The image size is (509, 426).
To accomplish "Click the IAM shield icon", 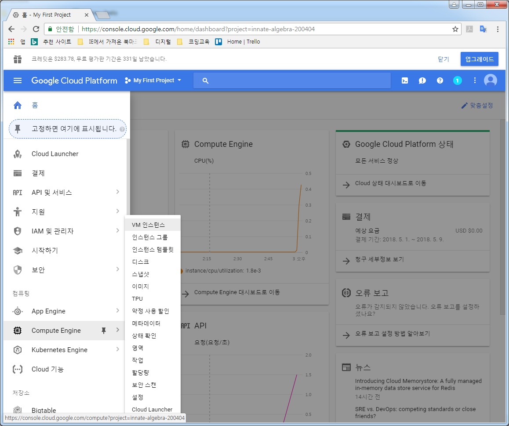I will click(x=18, y=231).
